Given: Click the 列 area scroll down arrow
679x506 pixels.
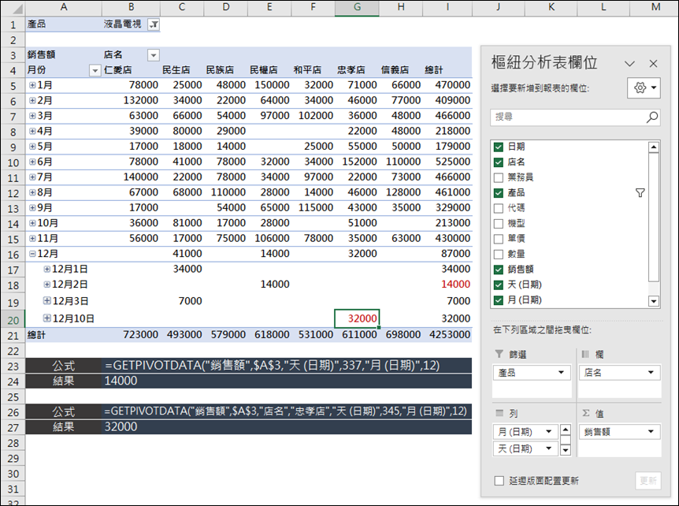Looking at the screenshot, I should point(565,451).
